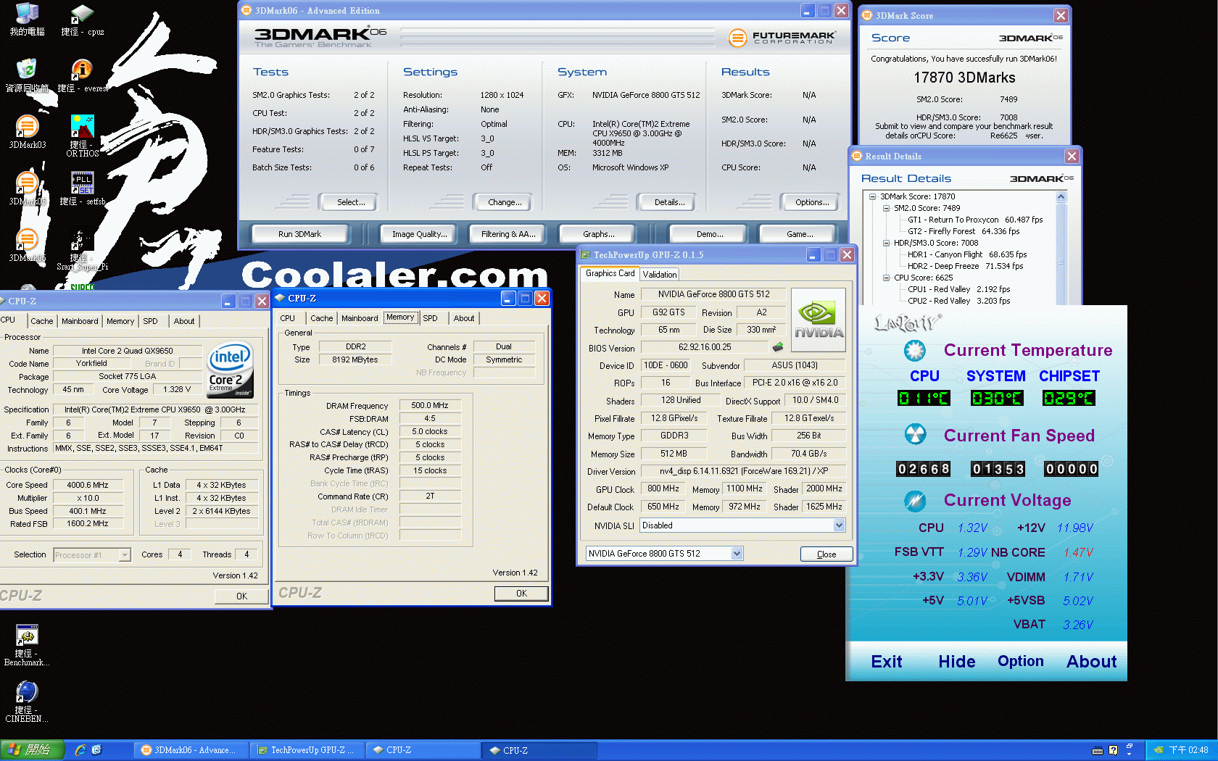This screenshot has width=1218, height=761.
Task: Click the BIOS save icon in GPU-Z
Action: tap(778, 347)
